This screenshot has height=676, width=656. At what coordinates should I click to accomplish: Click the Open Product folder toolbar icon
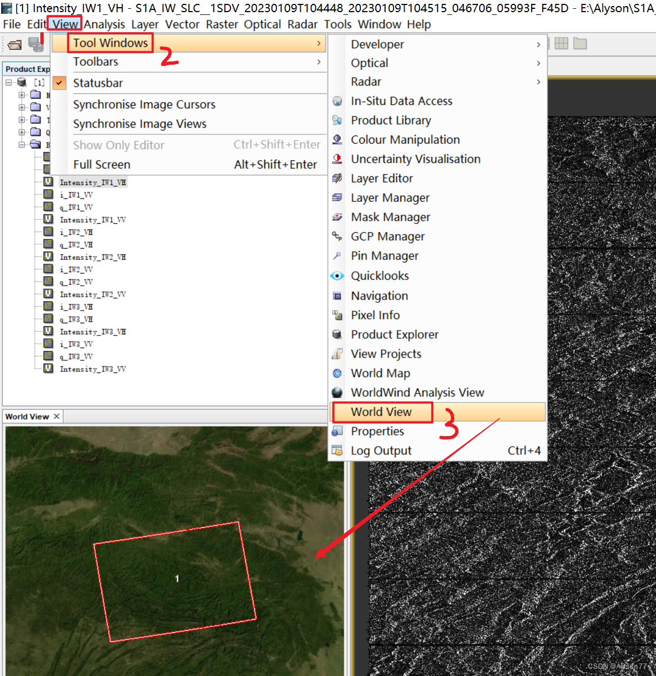[x=15, y=45]
